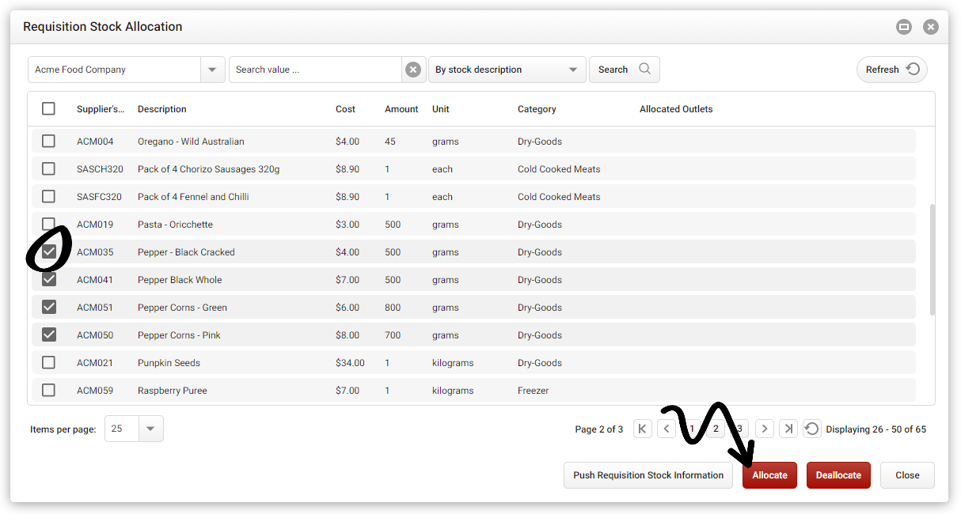Open the Items per page dropdown

point(152,428)
